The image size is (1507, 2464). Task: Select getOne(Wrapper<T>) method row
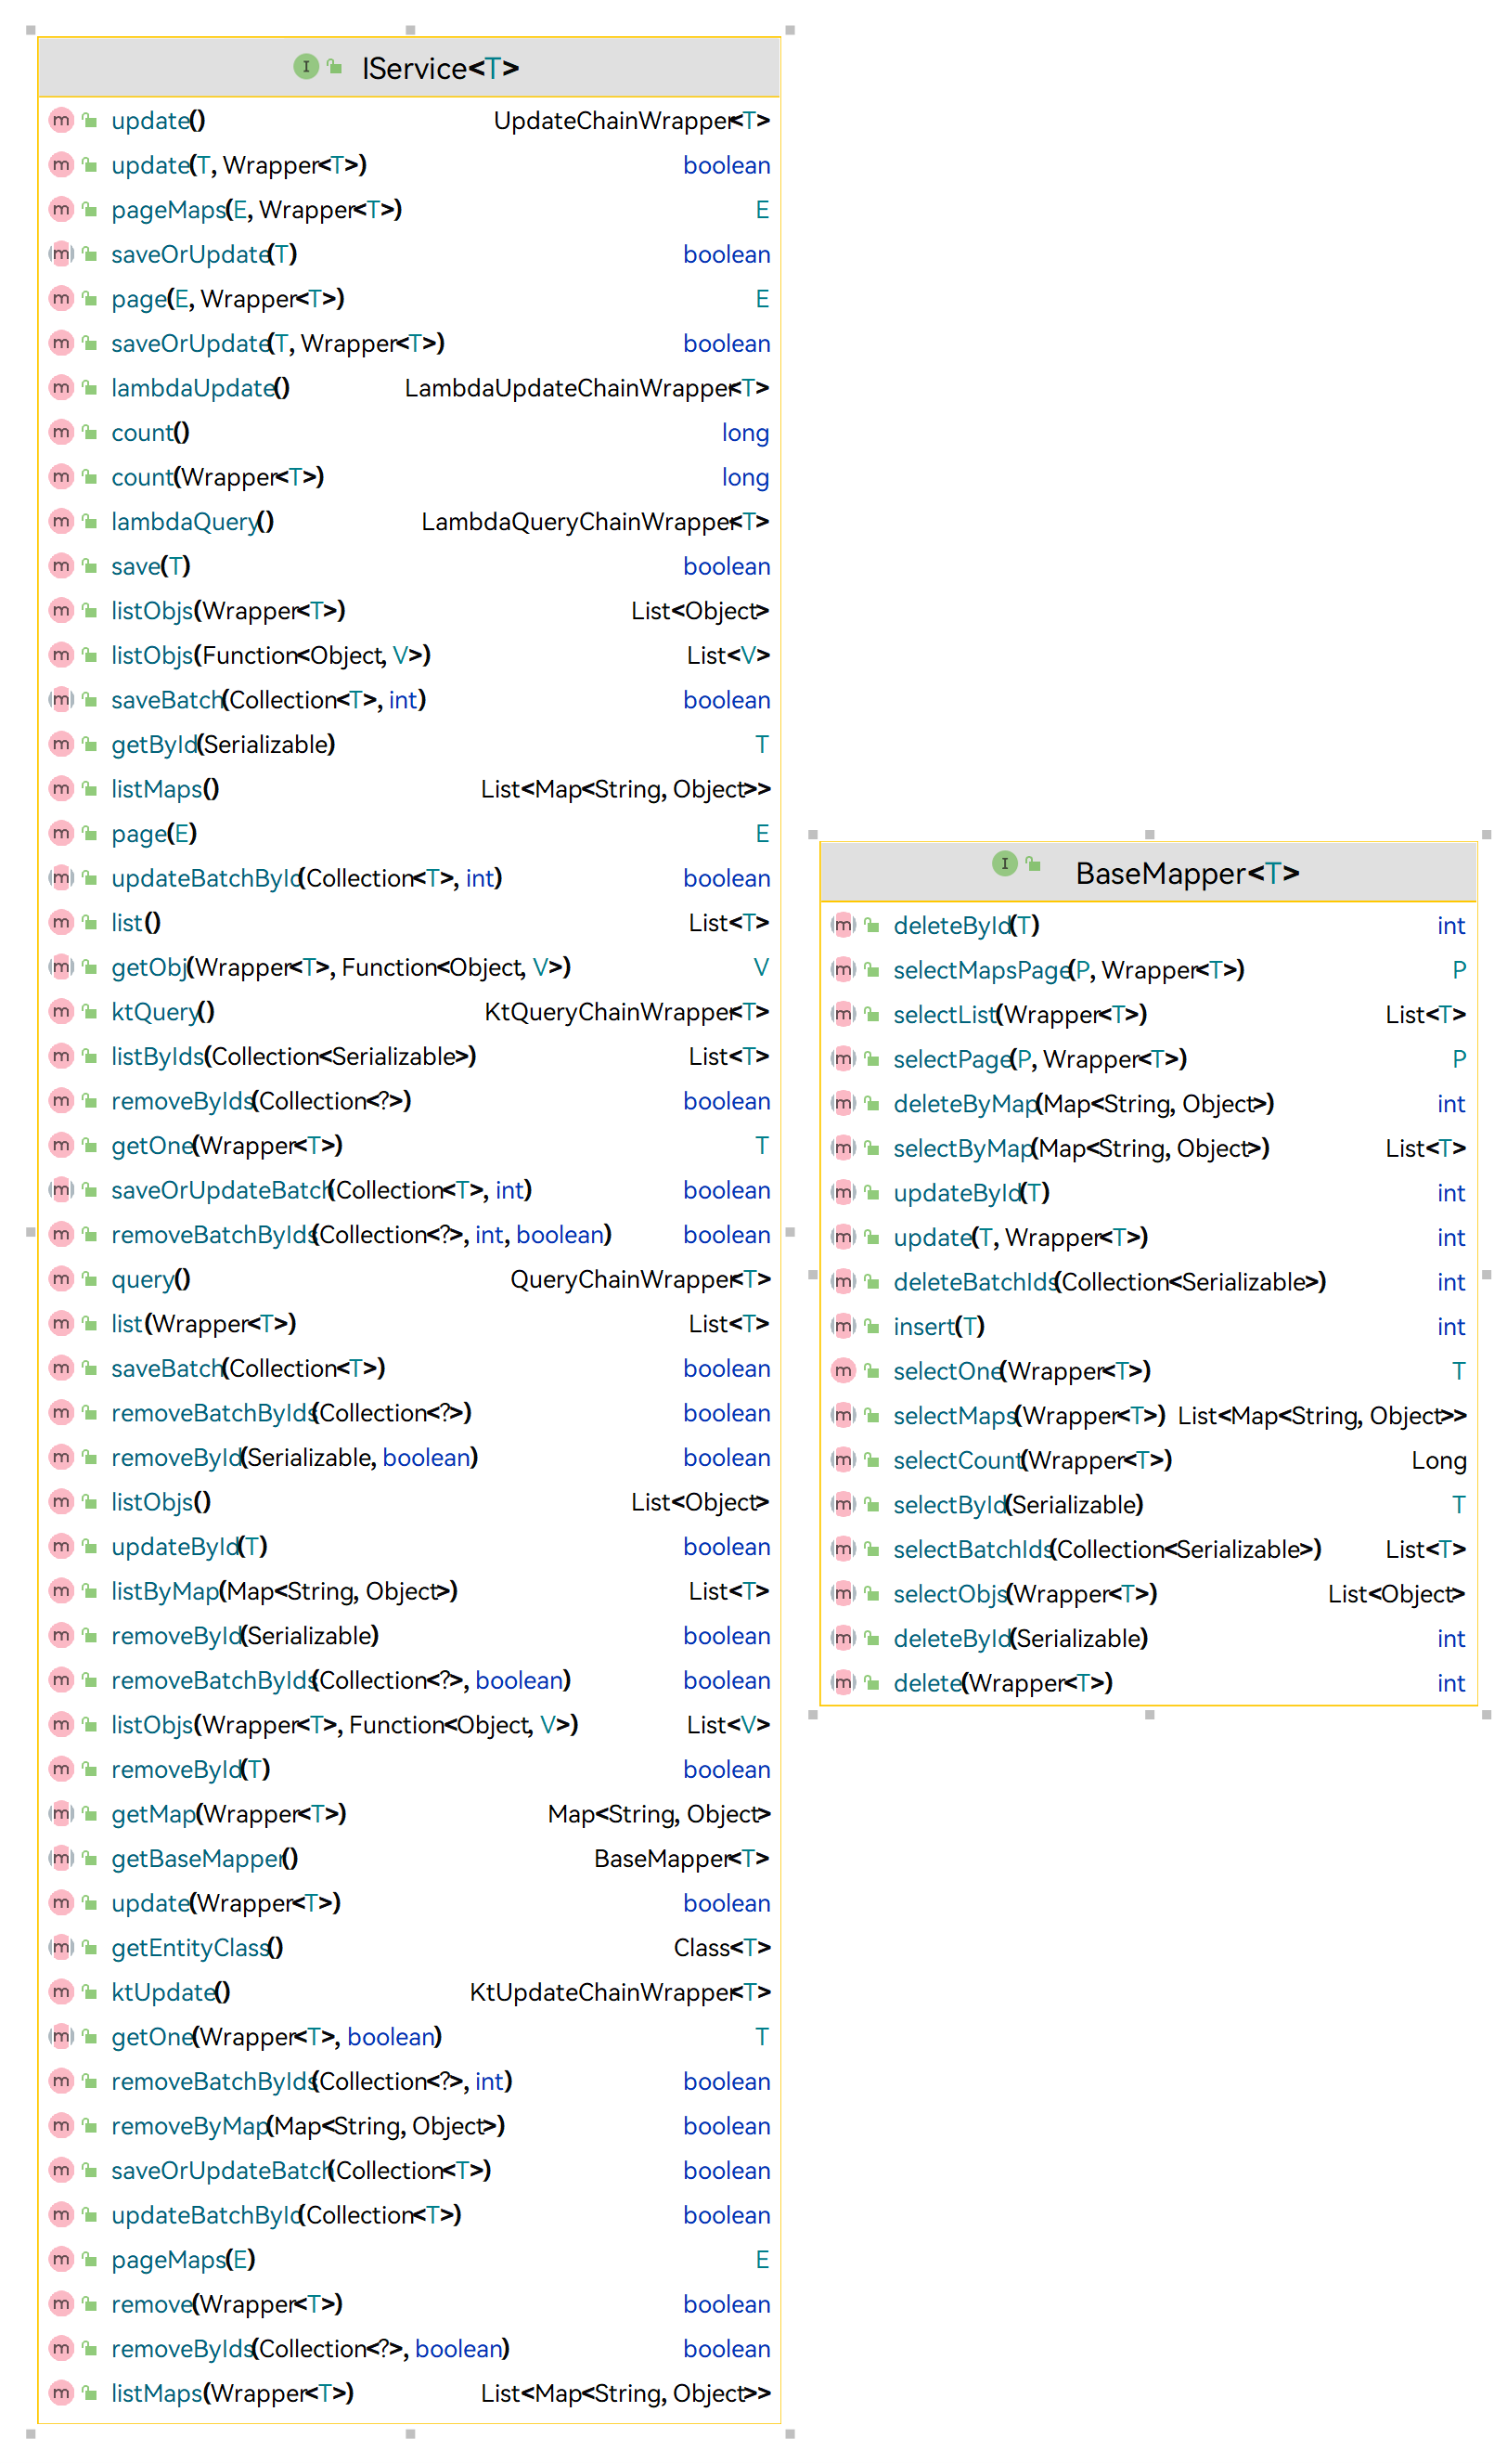pos(408,1145)
